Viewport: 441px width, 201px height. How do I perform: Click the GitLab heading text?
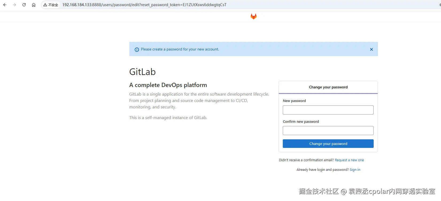(x=142, y=72)
